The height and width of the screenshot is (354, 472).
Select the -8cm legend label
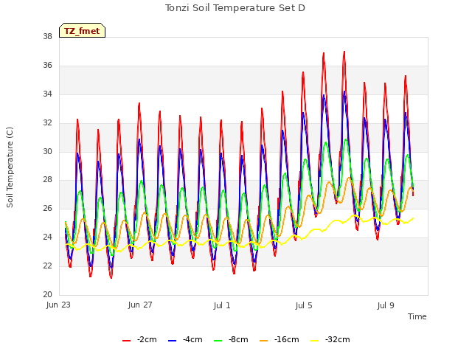(238, 339)
